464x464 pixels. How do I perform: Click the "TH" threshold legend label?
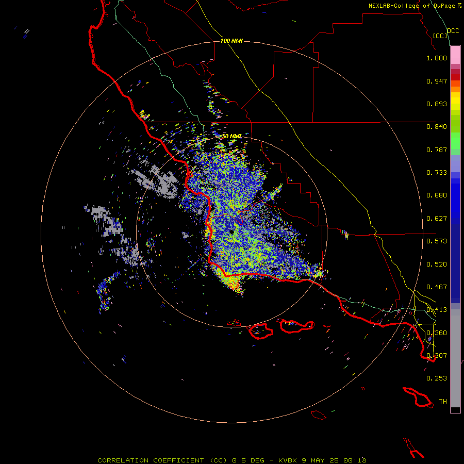pos(443,402)
